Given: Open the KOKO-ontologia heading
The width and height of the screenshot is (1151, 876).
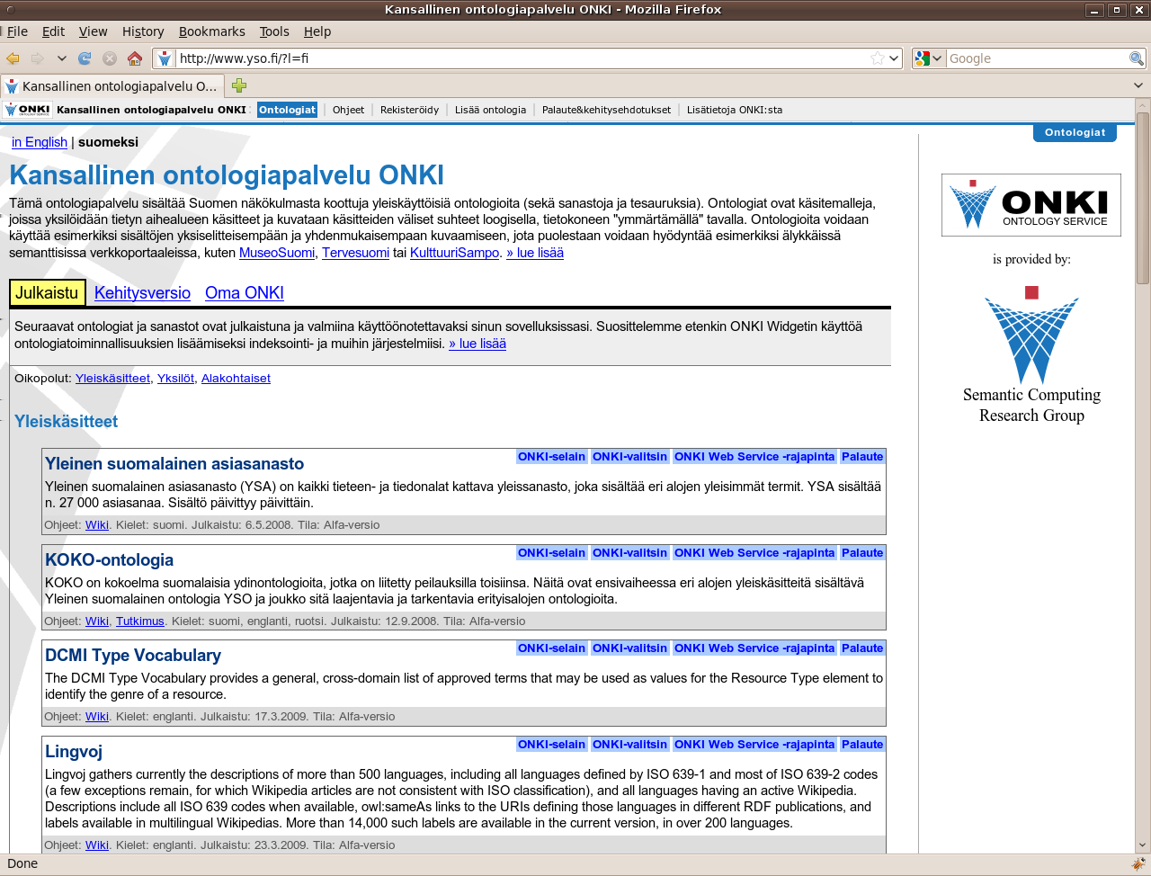Looking at the screenshot, I should 109,559.
